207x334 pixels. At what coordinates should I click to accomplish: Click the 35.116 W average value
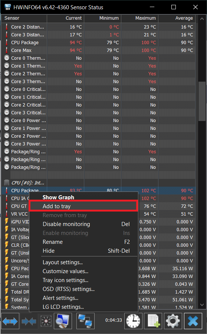coord(183,269)
